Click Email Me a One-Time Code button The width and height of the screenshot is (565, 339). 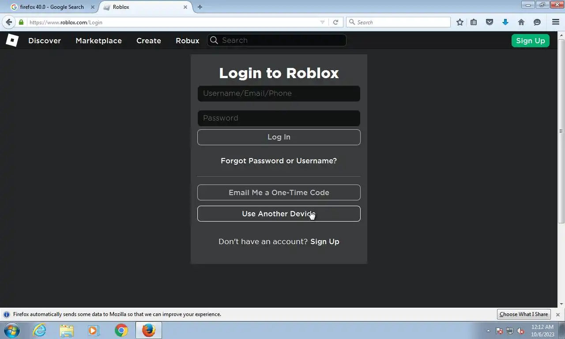(x=279, y=192)
